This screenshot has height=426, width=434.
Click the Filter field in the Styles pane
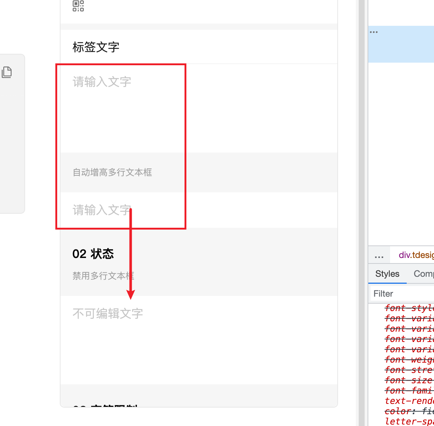(391, 294)
